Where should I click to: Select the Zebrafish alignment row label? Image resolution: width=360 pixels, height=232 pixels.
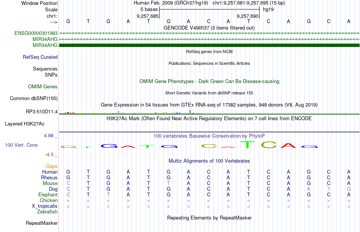click(47, 212)
